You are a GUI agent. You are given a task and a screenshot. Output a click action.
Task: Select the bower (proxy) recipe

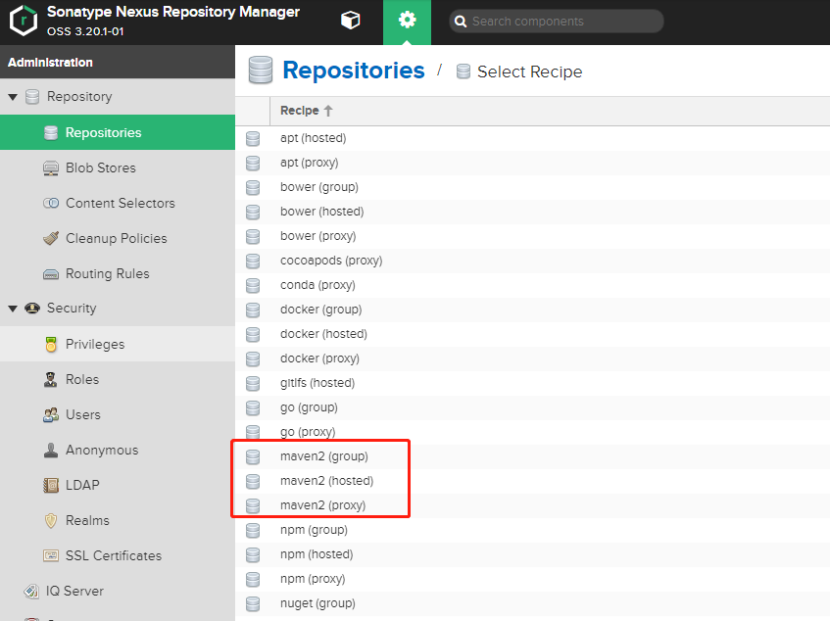(532, 236)
